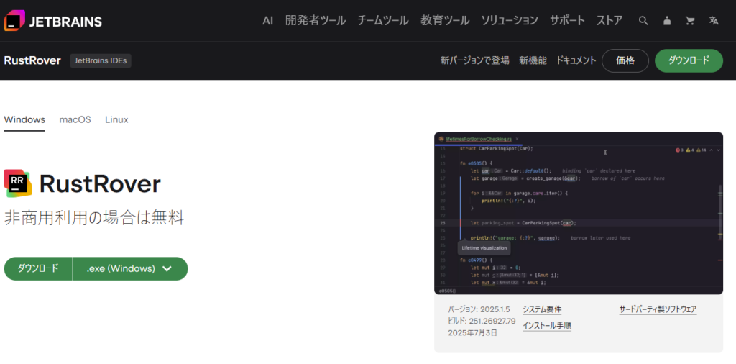
Task: Click the IDE screenshot preview image
Action: pos(579,213)
